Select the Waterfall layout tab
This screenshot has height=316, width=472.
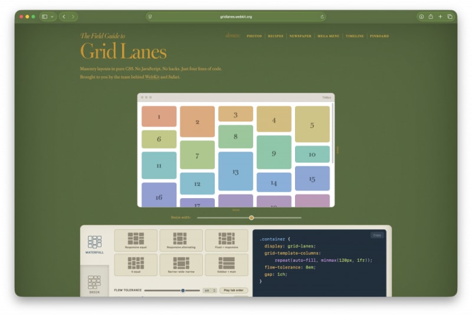pyautogui.click(x=94, y=245)
